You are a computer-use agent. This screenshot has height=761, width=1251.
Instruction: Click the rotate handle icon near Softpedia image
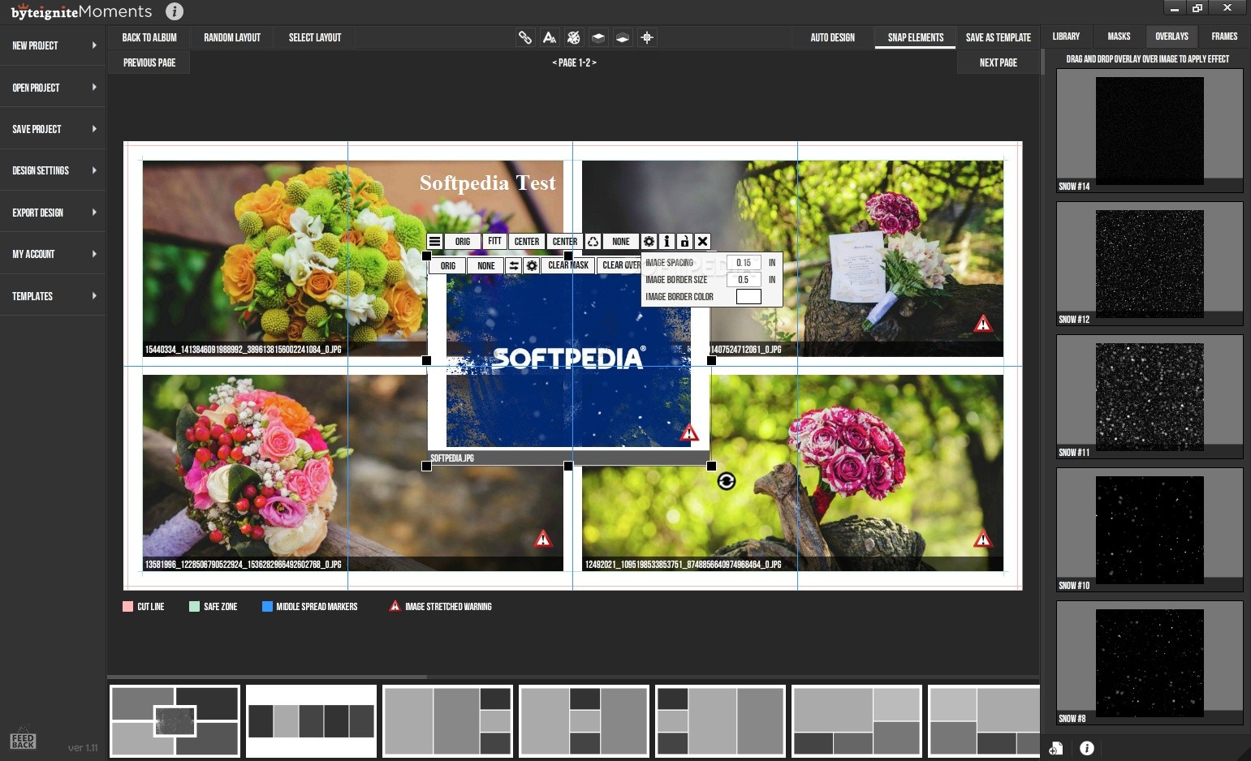(x=727, y=482)
